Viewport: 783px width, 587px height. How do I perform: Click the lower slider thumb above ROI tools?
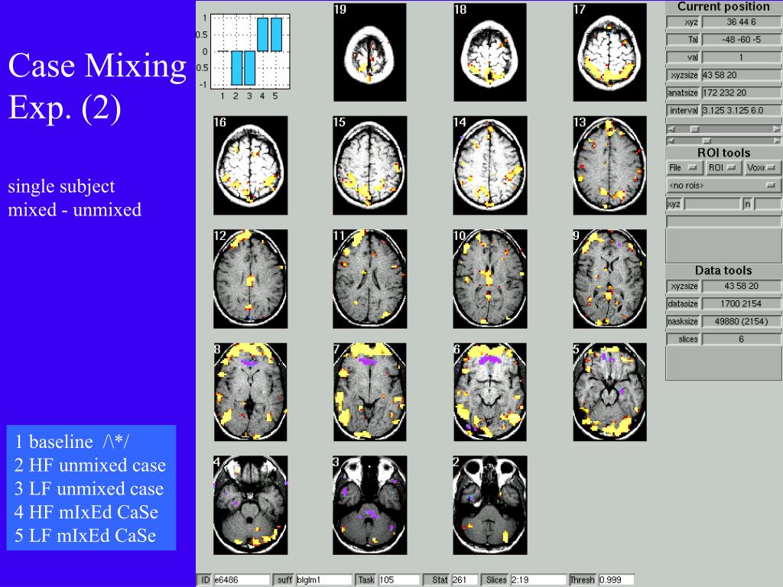click(706, 141)
